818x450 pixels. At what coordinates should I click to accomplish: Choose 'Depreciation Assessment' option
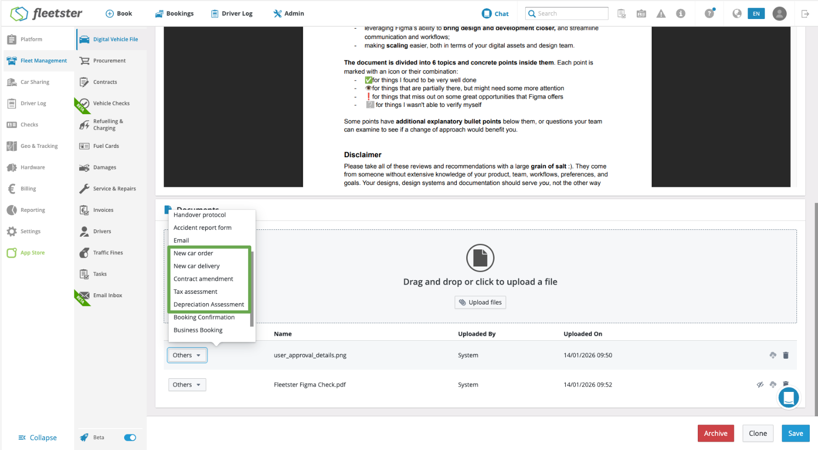point(209,304)
